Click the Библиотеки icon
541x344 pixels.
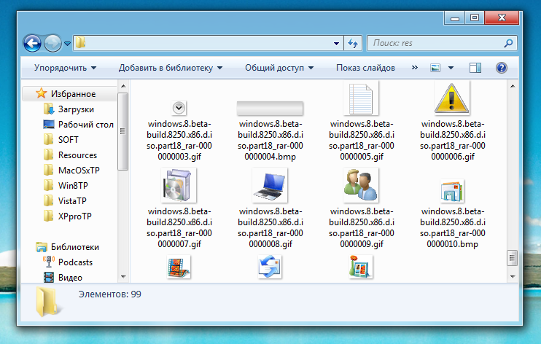[x=42, y=246]
